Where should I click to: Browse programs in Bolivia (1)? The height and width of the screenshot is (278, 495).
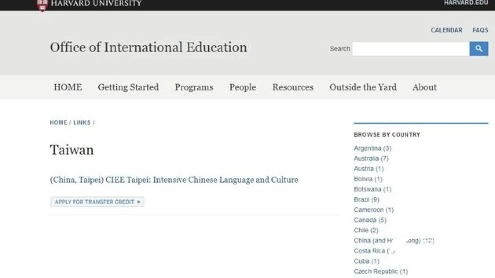tap(368, 179)
